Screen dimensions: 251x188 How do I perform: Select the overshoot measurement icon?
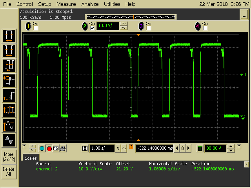[9, 81]
